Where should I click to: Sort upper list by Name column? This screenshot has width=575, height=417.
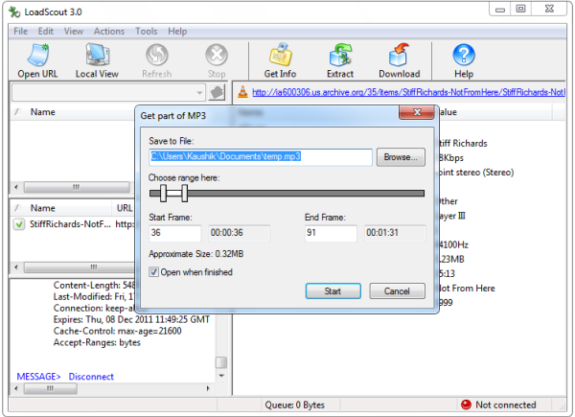click(42, 112)
